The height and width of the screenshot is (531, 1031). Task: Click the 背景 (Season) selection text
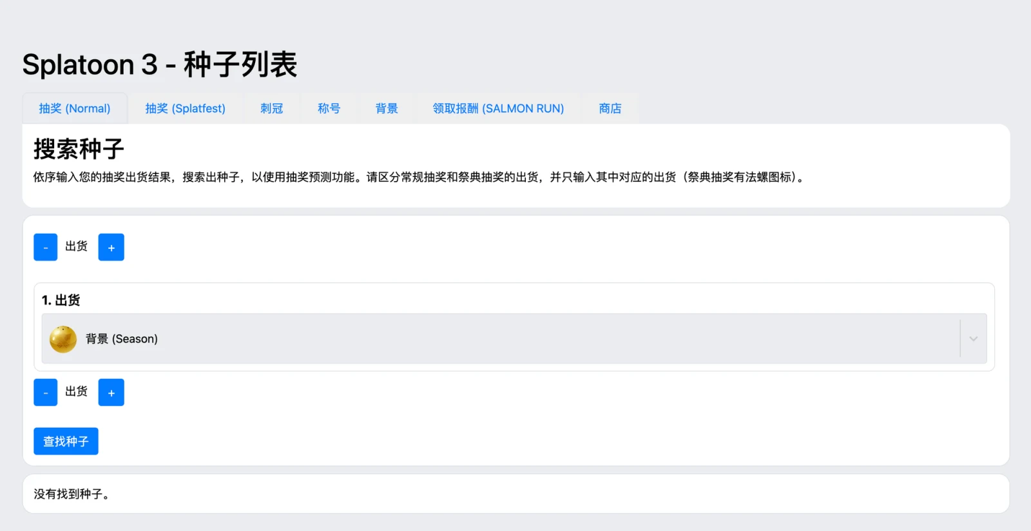(122, 339)
